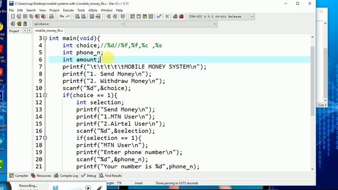This screenshot has width=338, height=190.
Task: Click 'Done parsing in 0.015 seconds' status text
Action: [x=177, y=183]
